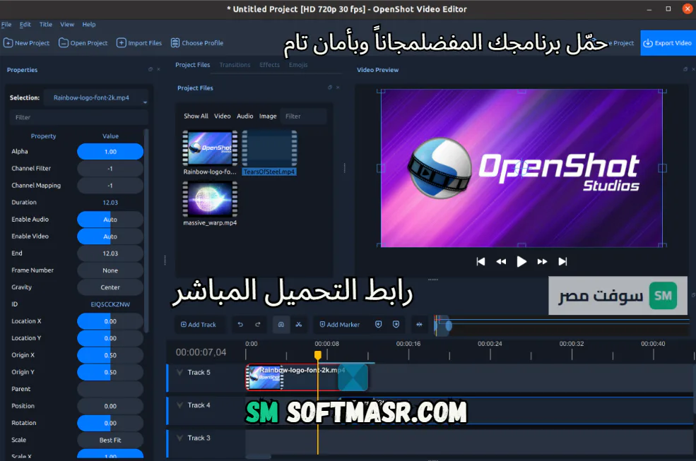Click the Location Y value slider
Image resolution: width=696 pixels, height=461 pixels.
[x=110, y=338]
